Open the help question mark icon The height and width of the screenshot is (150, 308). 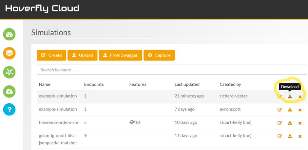(x=9, y=110)
